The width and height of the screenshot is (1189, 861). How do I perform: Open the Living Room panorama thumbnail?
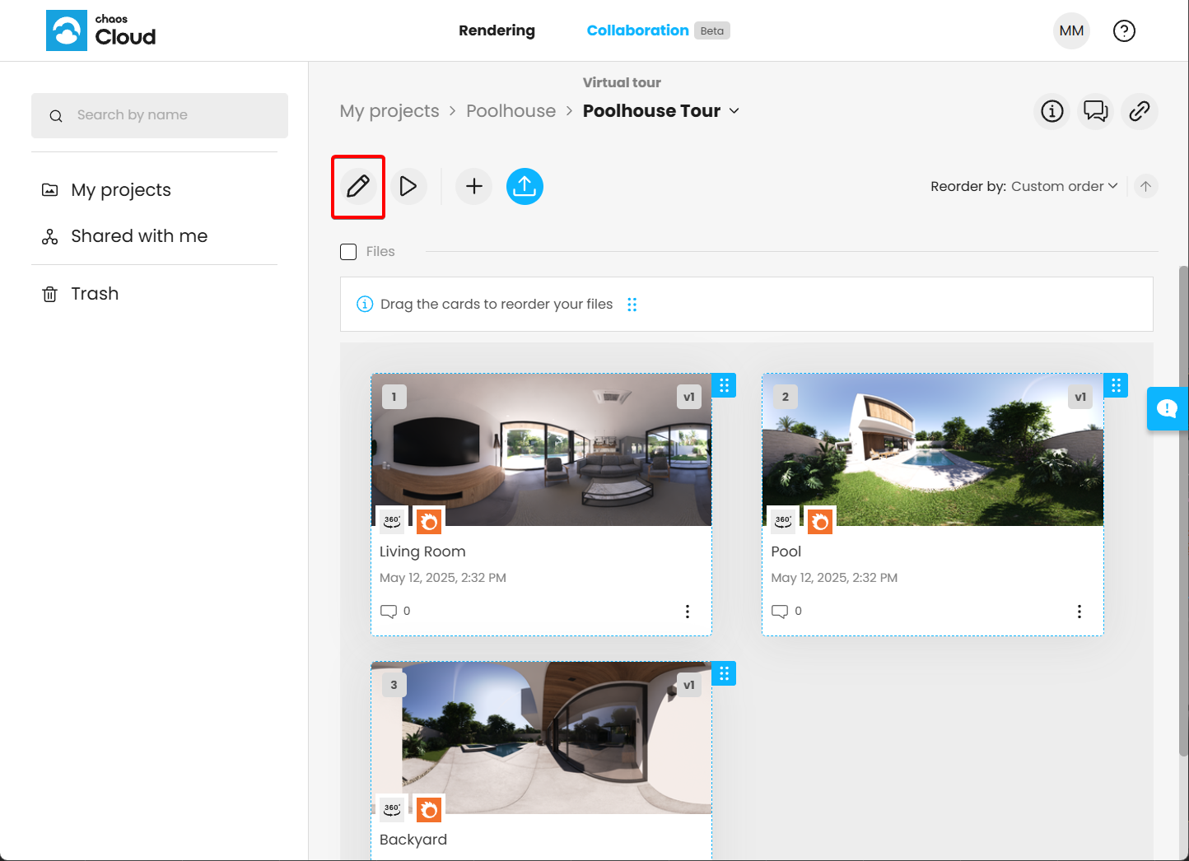point(541,449)
